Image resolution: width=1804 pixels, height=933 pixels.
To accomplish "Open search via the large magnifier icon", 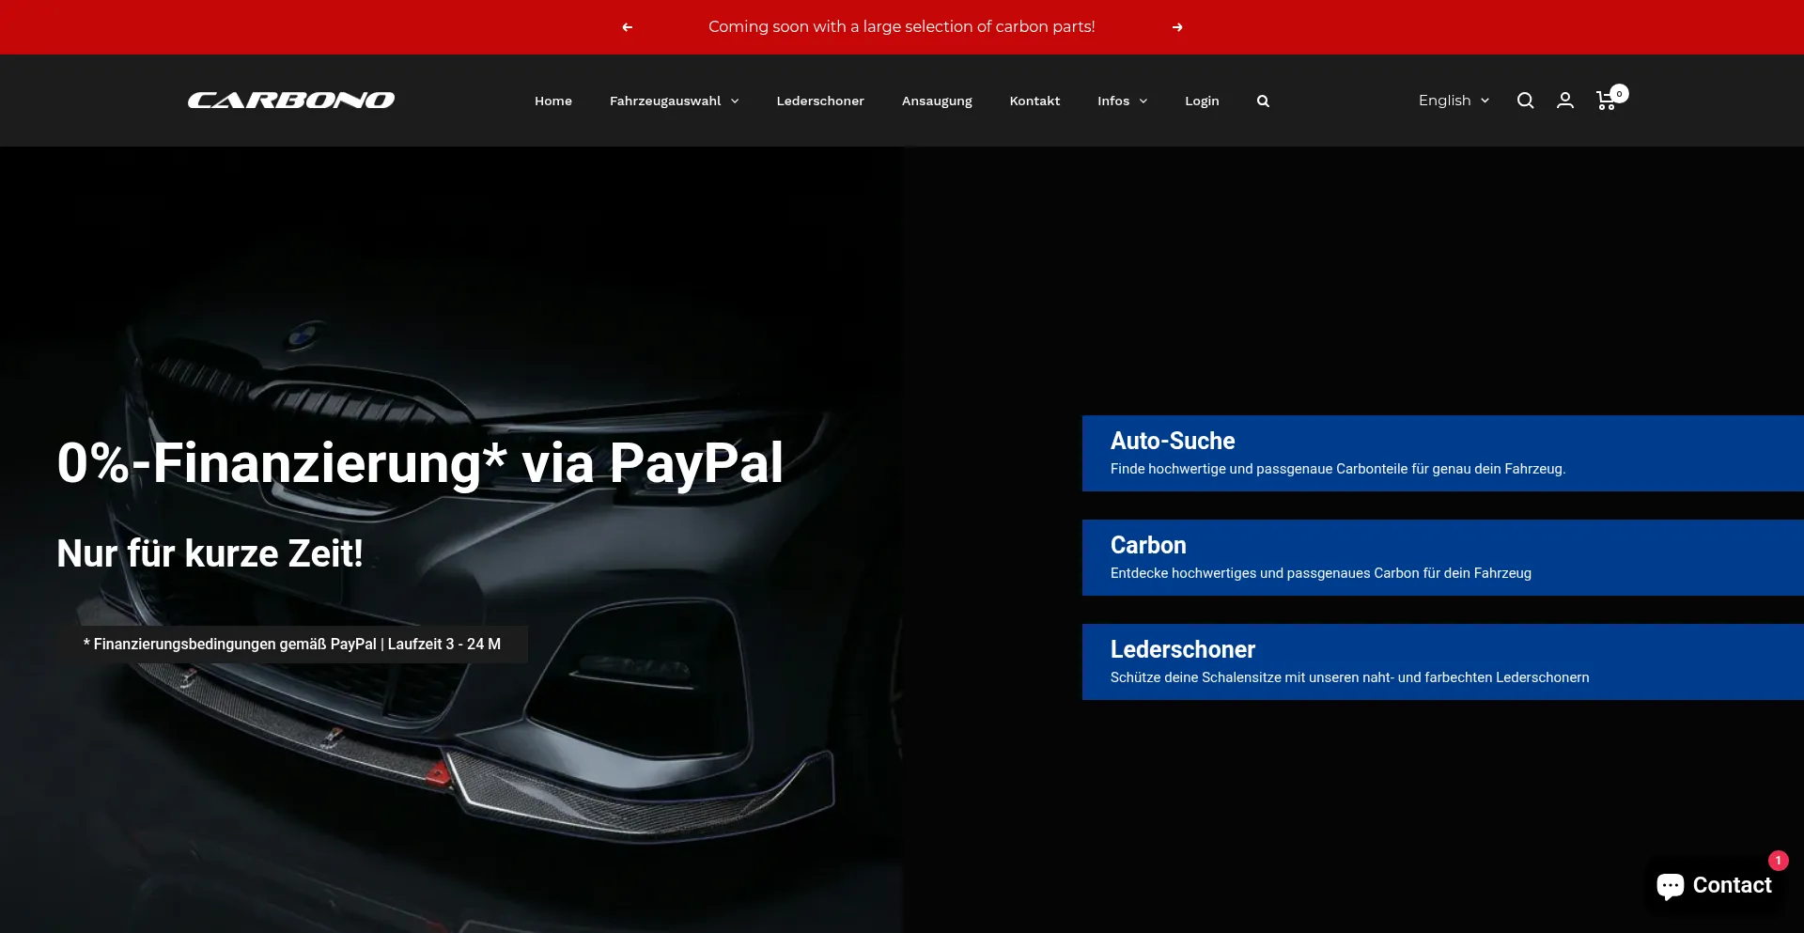I will [1525, 101].
